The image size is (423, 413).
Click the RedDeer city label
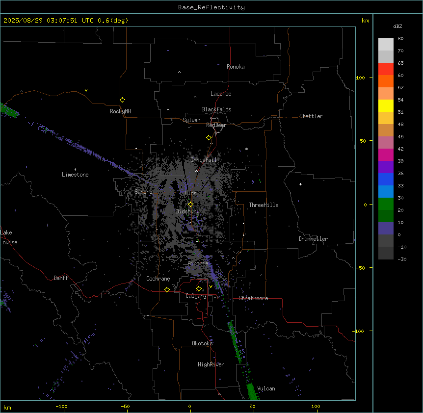(216, 125)
